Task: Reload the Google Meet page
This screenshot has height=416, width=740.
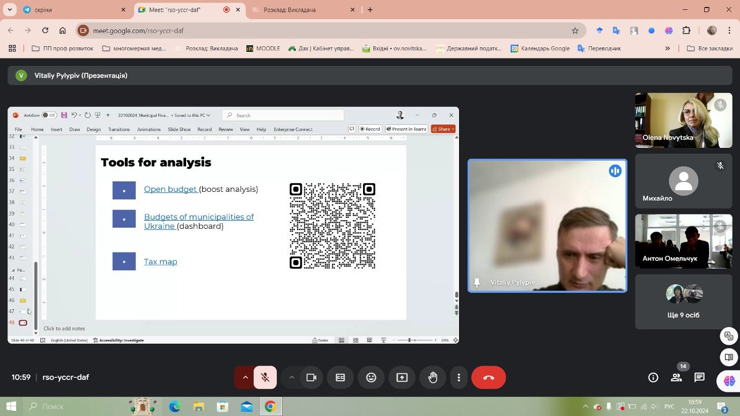Action: [x=45, y=31]
